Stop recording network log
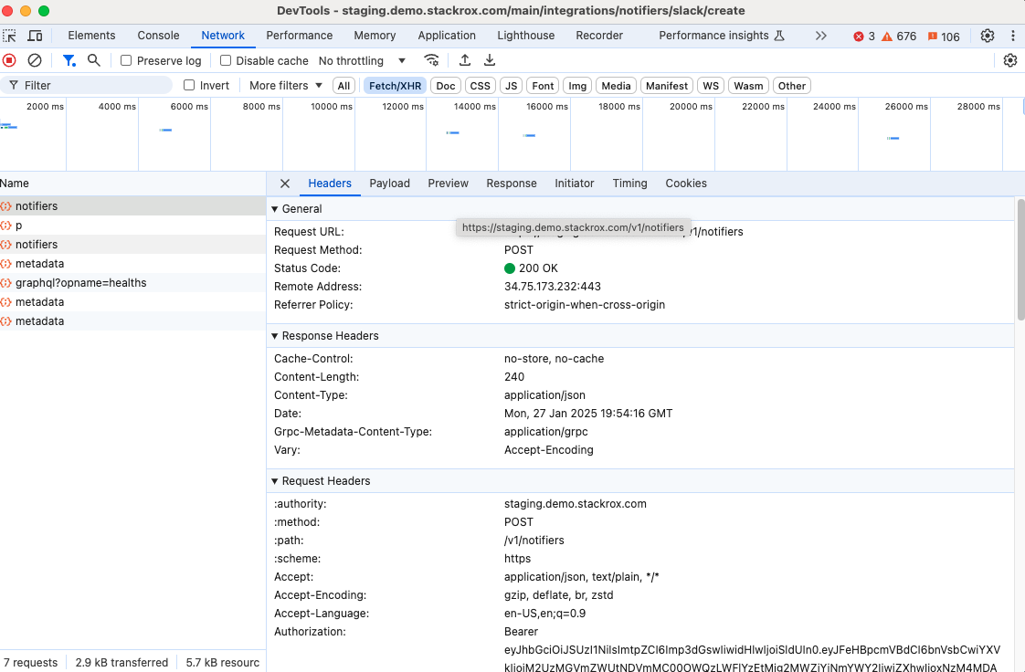Image resolution: width=1025 pixels, height=672 pixels. point(9,60)
